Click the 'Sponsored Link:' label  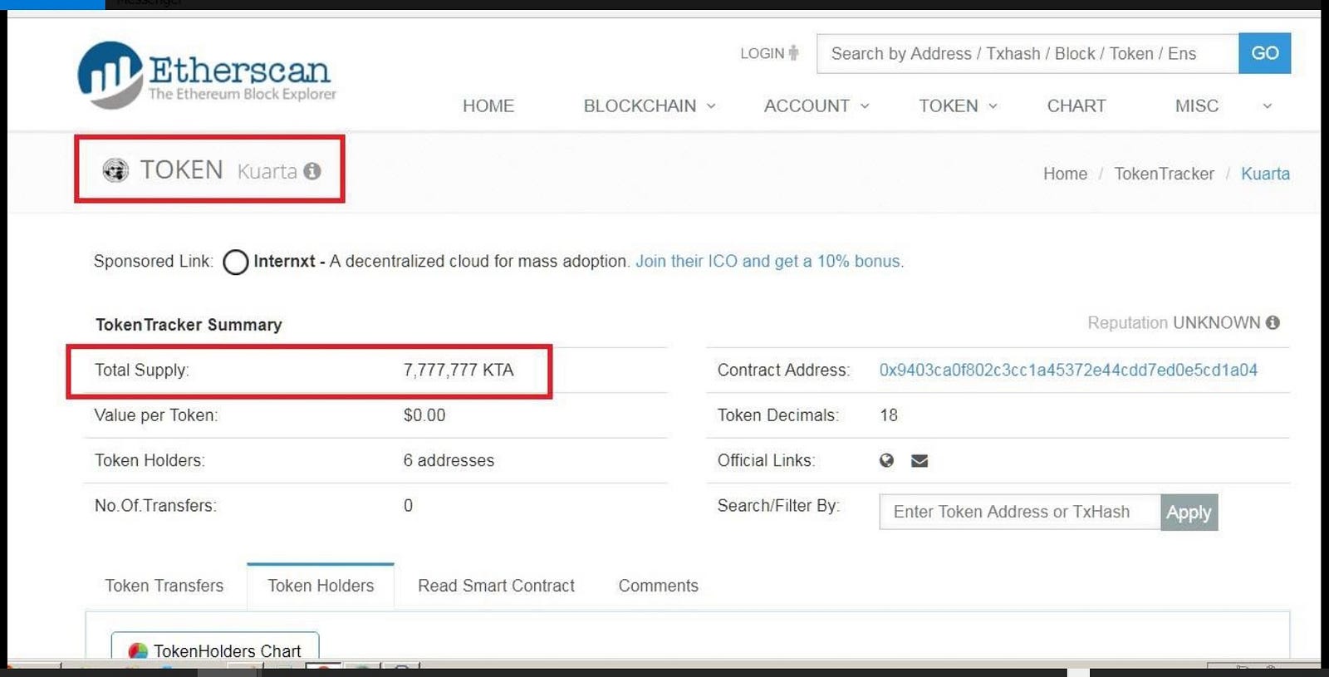(153, 261)
